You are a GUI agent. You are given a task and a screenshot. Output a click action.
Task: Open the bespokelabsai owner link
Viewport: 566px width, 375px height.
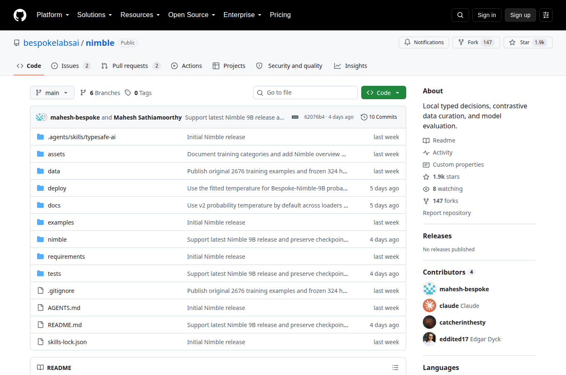point(51,43)
